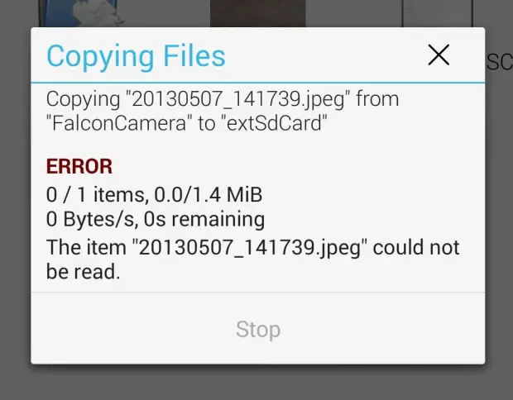Click the "extSdCard" destination name

coord(274,123)
